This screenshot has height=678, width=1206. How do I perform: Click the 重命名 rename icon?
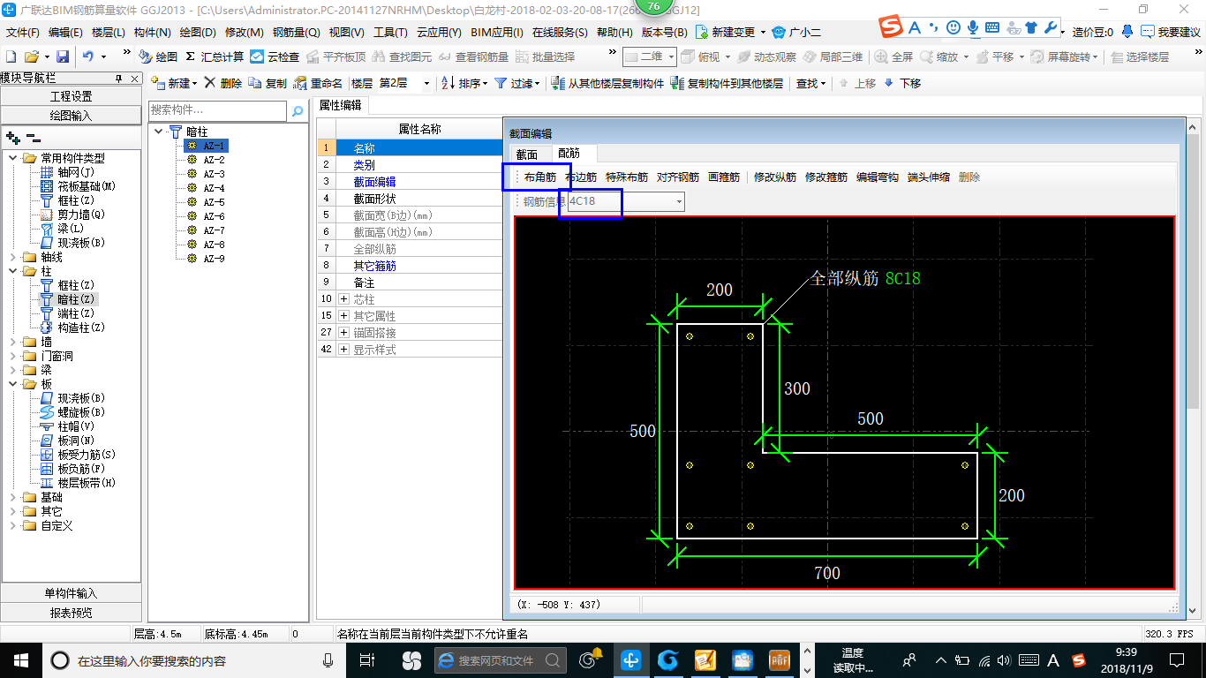coord(318,83)
